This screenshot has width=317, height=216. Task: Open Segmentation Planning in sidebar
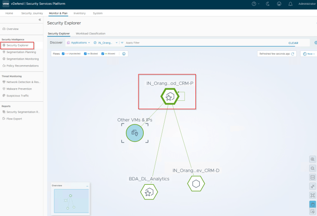coord(21,52)
